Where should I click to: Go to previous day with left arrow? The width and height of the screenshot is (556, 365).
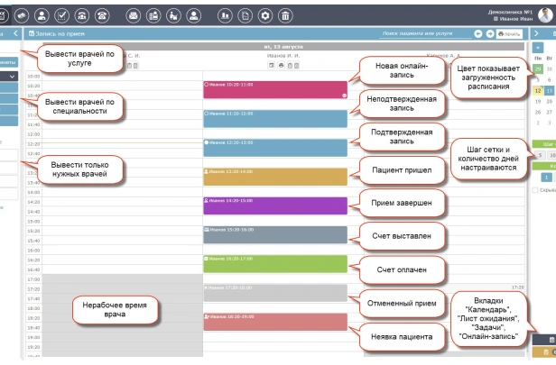(x=478, y=33)
